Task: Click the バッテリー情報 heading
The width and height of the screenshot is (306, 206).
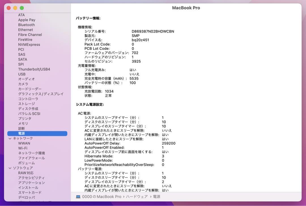Action: [88, 18]
